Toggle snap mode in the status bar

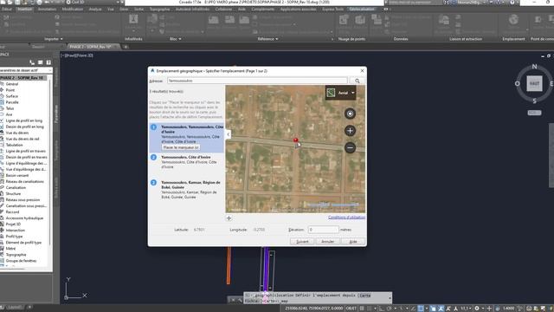click(370, 309)
